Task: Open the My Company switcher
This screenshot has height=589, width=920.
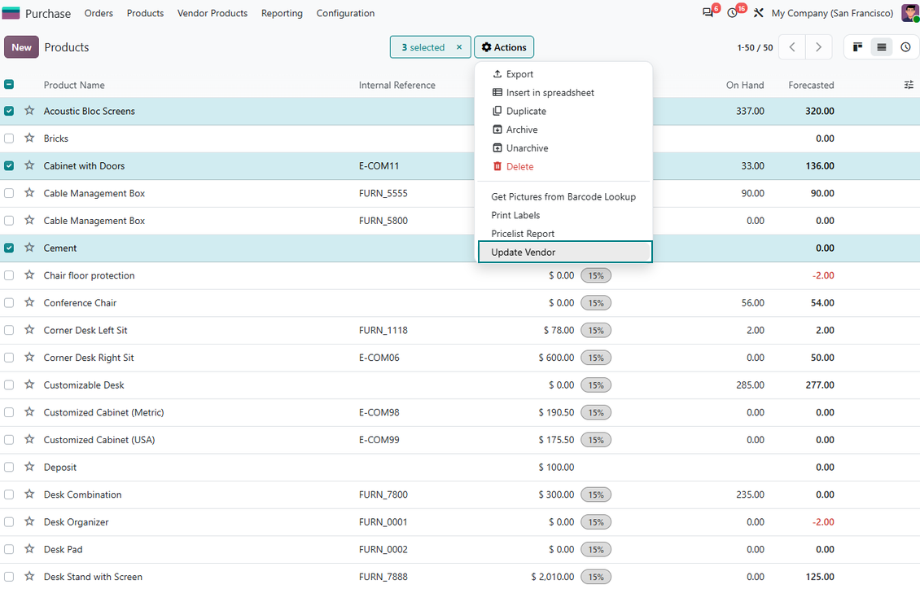Action: coord(832,13)
